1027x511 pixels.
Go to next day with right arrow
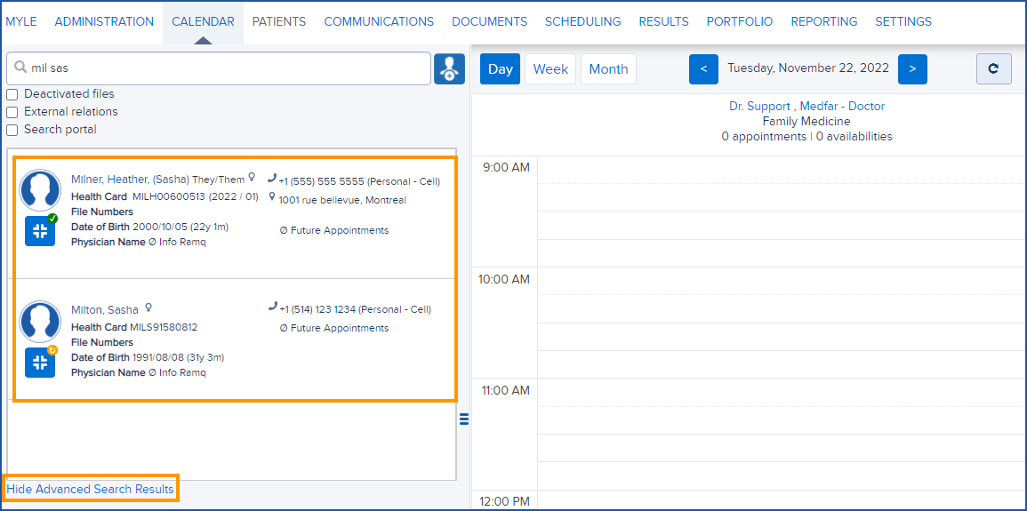(x=912, y=68)
